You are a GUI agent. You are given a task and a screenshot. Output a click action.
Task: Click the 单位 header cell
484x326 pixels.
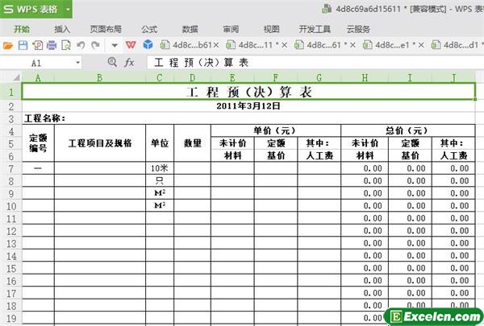tap(160, 143)
